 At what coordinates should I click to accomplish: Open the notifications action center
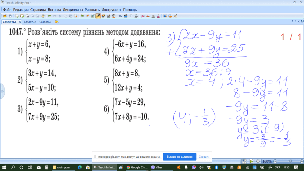coord(296,167)
